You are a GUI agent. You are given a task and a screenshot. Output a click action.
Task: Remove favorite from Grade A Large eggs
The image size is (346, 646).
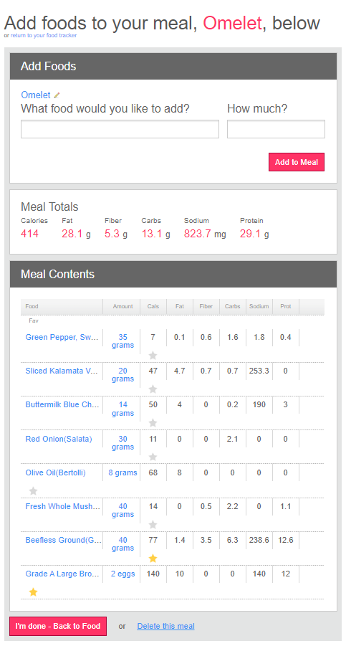(x=34, y=592)
